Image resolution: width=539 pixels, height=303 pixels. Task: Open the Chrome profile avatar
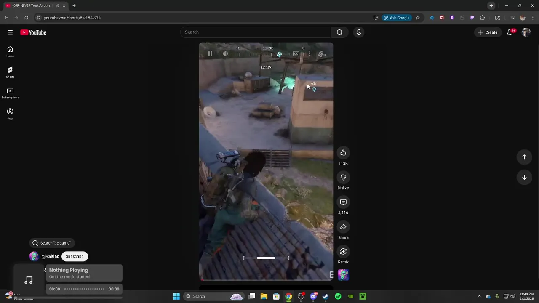pyautogui.click(x=523, y=18)
